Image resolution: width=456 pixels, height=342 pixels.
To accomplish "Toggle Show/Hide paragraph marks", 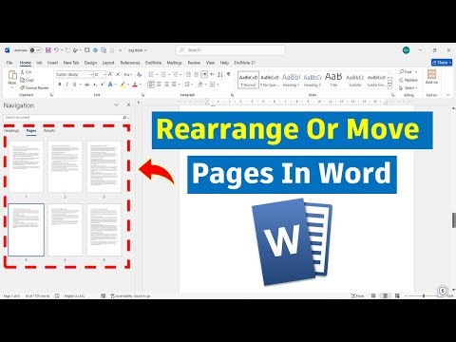I will point(228,74).
